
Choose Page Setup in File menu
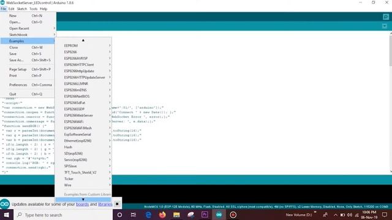28,69
